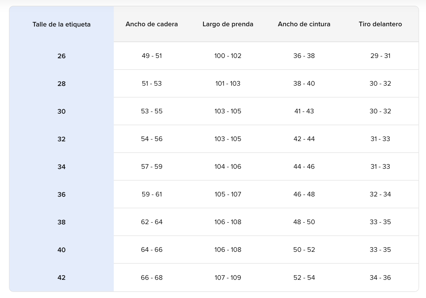Screen dimensions: 426x298
Task: Select front rise cell '32 - 34'
Action: [380, 194]
